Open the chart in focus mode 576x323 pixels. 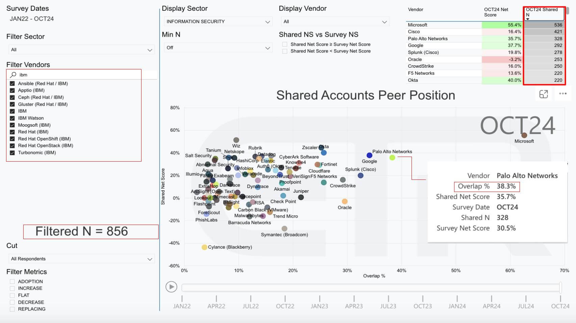pyautogui.click(x=544, y=94)
